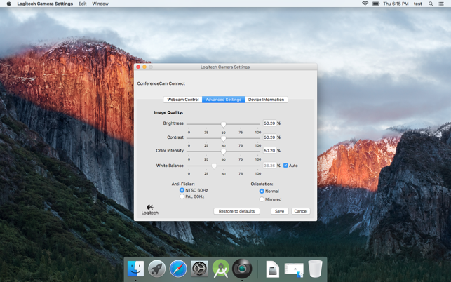Viewport: 451px width, 282px height.
Task: Open System Preferences gear in dock
Action: (x=200, y=269)
